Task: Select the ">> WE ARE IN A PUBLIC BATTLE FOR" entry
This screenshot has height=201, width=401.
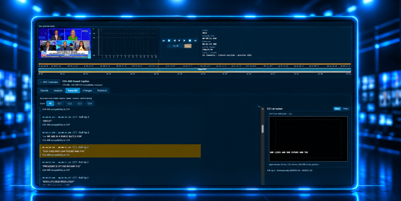Action: click(x=120, y=136)
